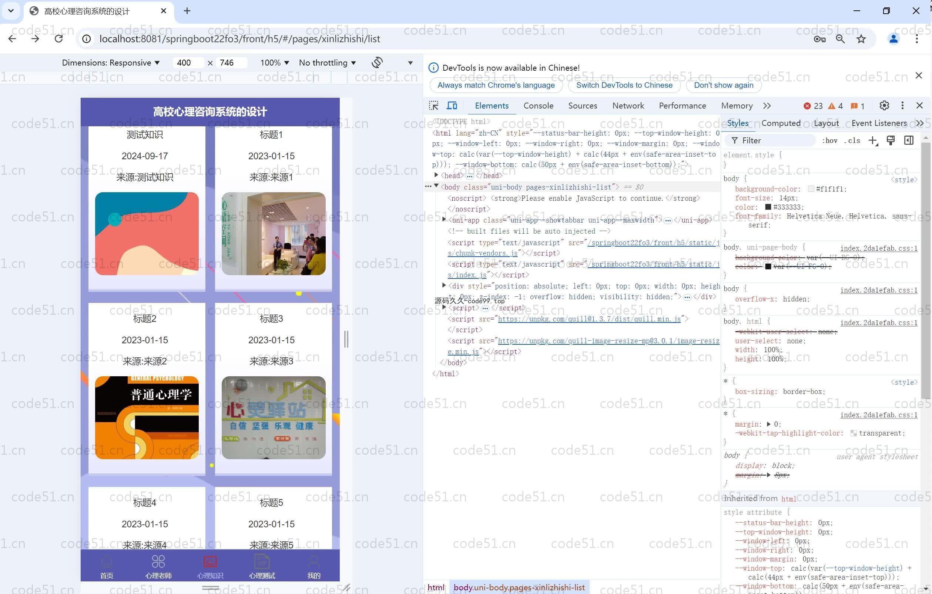Image resolution: width=932 pixels, height=594 pixels.
Task: Expand the head element node
Action: [436, 176]
